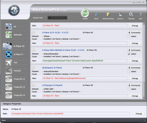
Task: Choose the X-Plane 11 sidebar icon
Action: pyautogui.click(x=9, y=54)
